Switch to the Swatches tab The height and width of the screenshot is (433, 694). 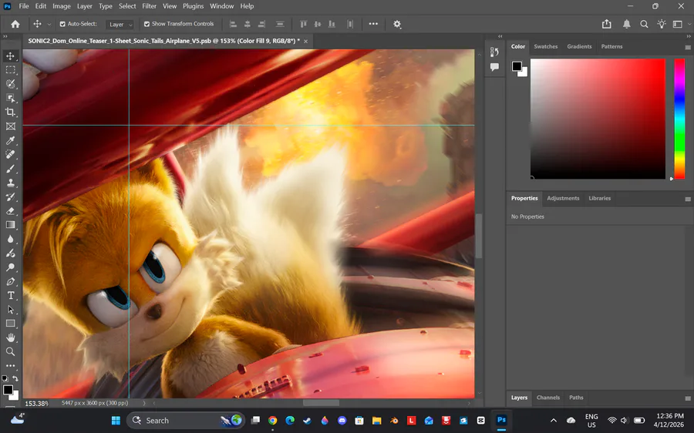tap(545, 46)
